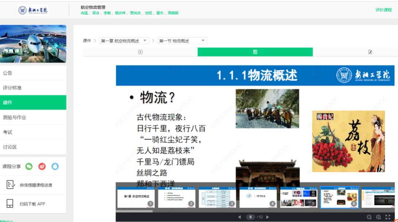Share course via Weibo icon
The width and height of the screenshot is (398, 222).
click(x=42, y=167)
